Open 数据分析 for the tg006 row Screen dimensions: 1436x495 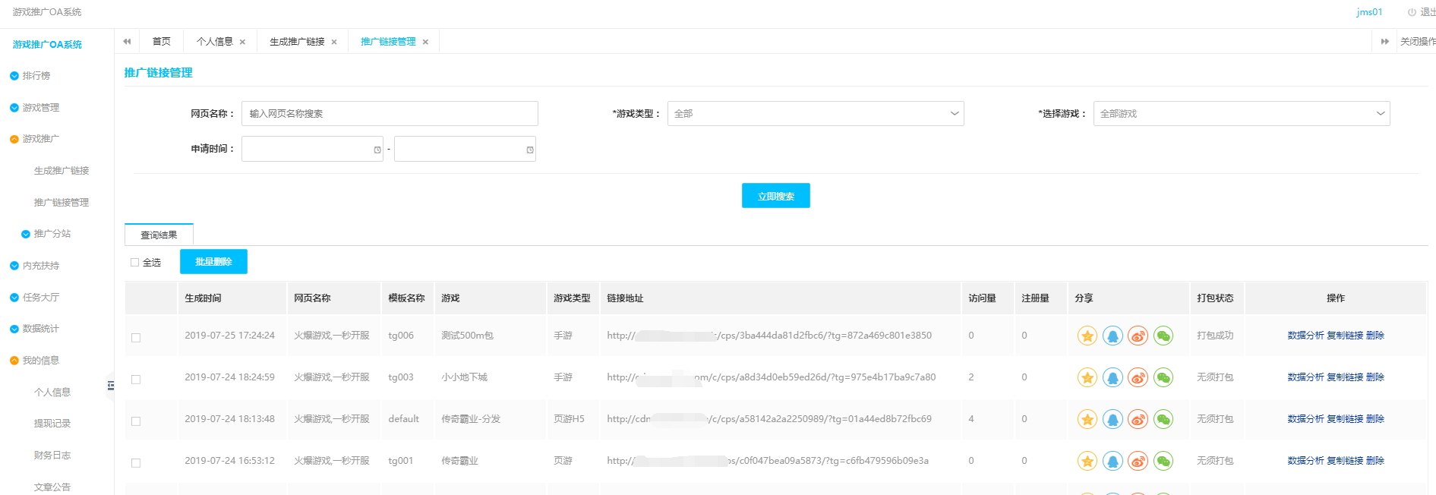[1305, 336]
